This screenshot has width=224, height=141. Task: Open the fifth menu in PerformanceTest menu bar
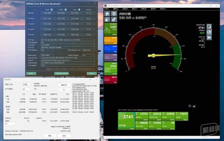[x=144, y=9]
